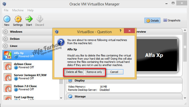Minimize the VirtualBox Manager window
The image size is (189, 107).
(166, 3)
